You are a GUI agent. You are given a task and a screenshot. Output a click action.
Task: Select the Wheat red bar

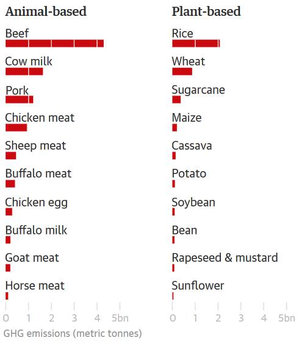pos(182,72)
